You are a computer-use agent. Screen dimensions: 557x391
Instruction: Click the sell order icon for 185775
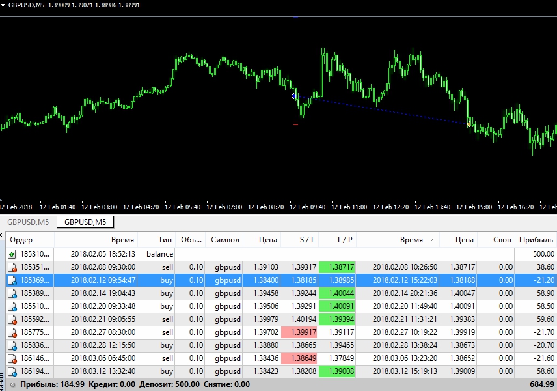click(x=12, y=332)
